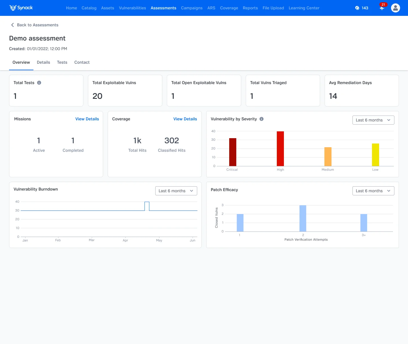
Task: Open the Patch Efficacy period dropdown
Action: 373,191
